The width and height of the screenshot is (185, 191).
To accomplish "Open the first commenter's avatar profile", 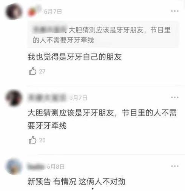I will 14,12.
